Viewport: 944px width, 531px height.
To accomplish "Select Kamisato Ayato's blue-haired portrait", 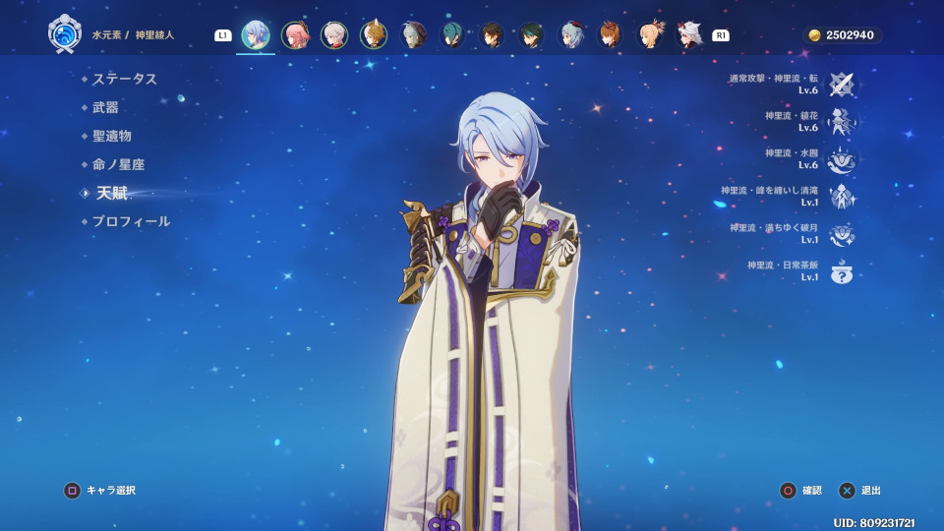I will (x=256, y=35).
